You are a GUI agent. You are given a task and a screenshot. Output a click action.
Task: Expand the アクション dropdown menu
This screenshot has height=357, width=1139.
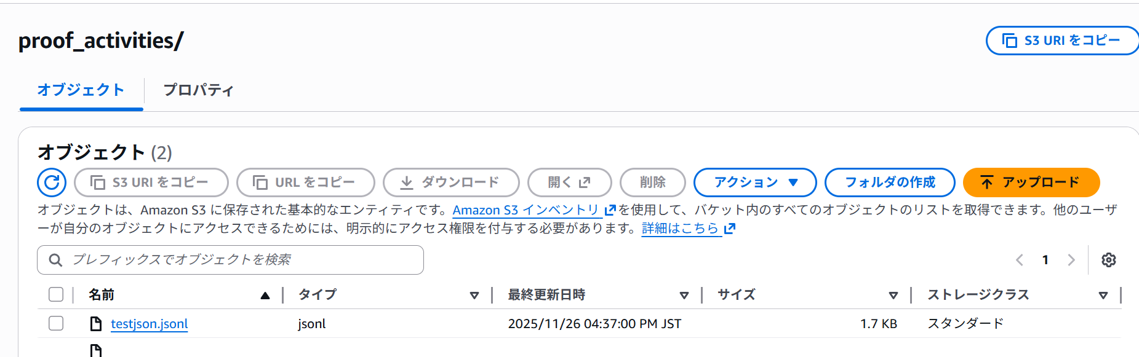755,182
